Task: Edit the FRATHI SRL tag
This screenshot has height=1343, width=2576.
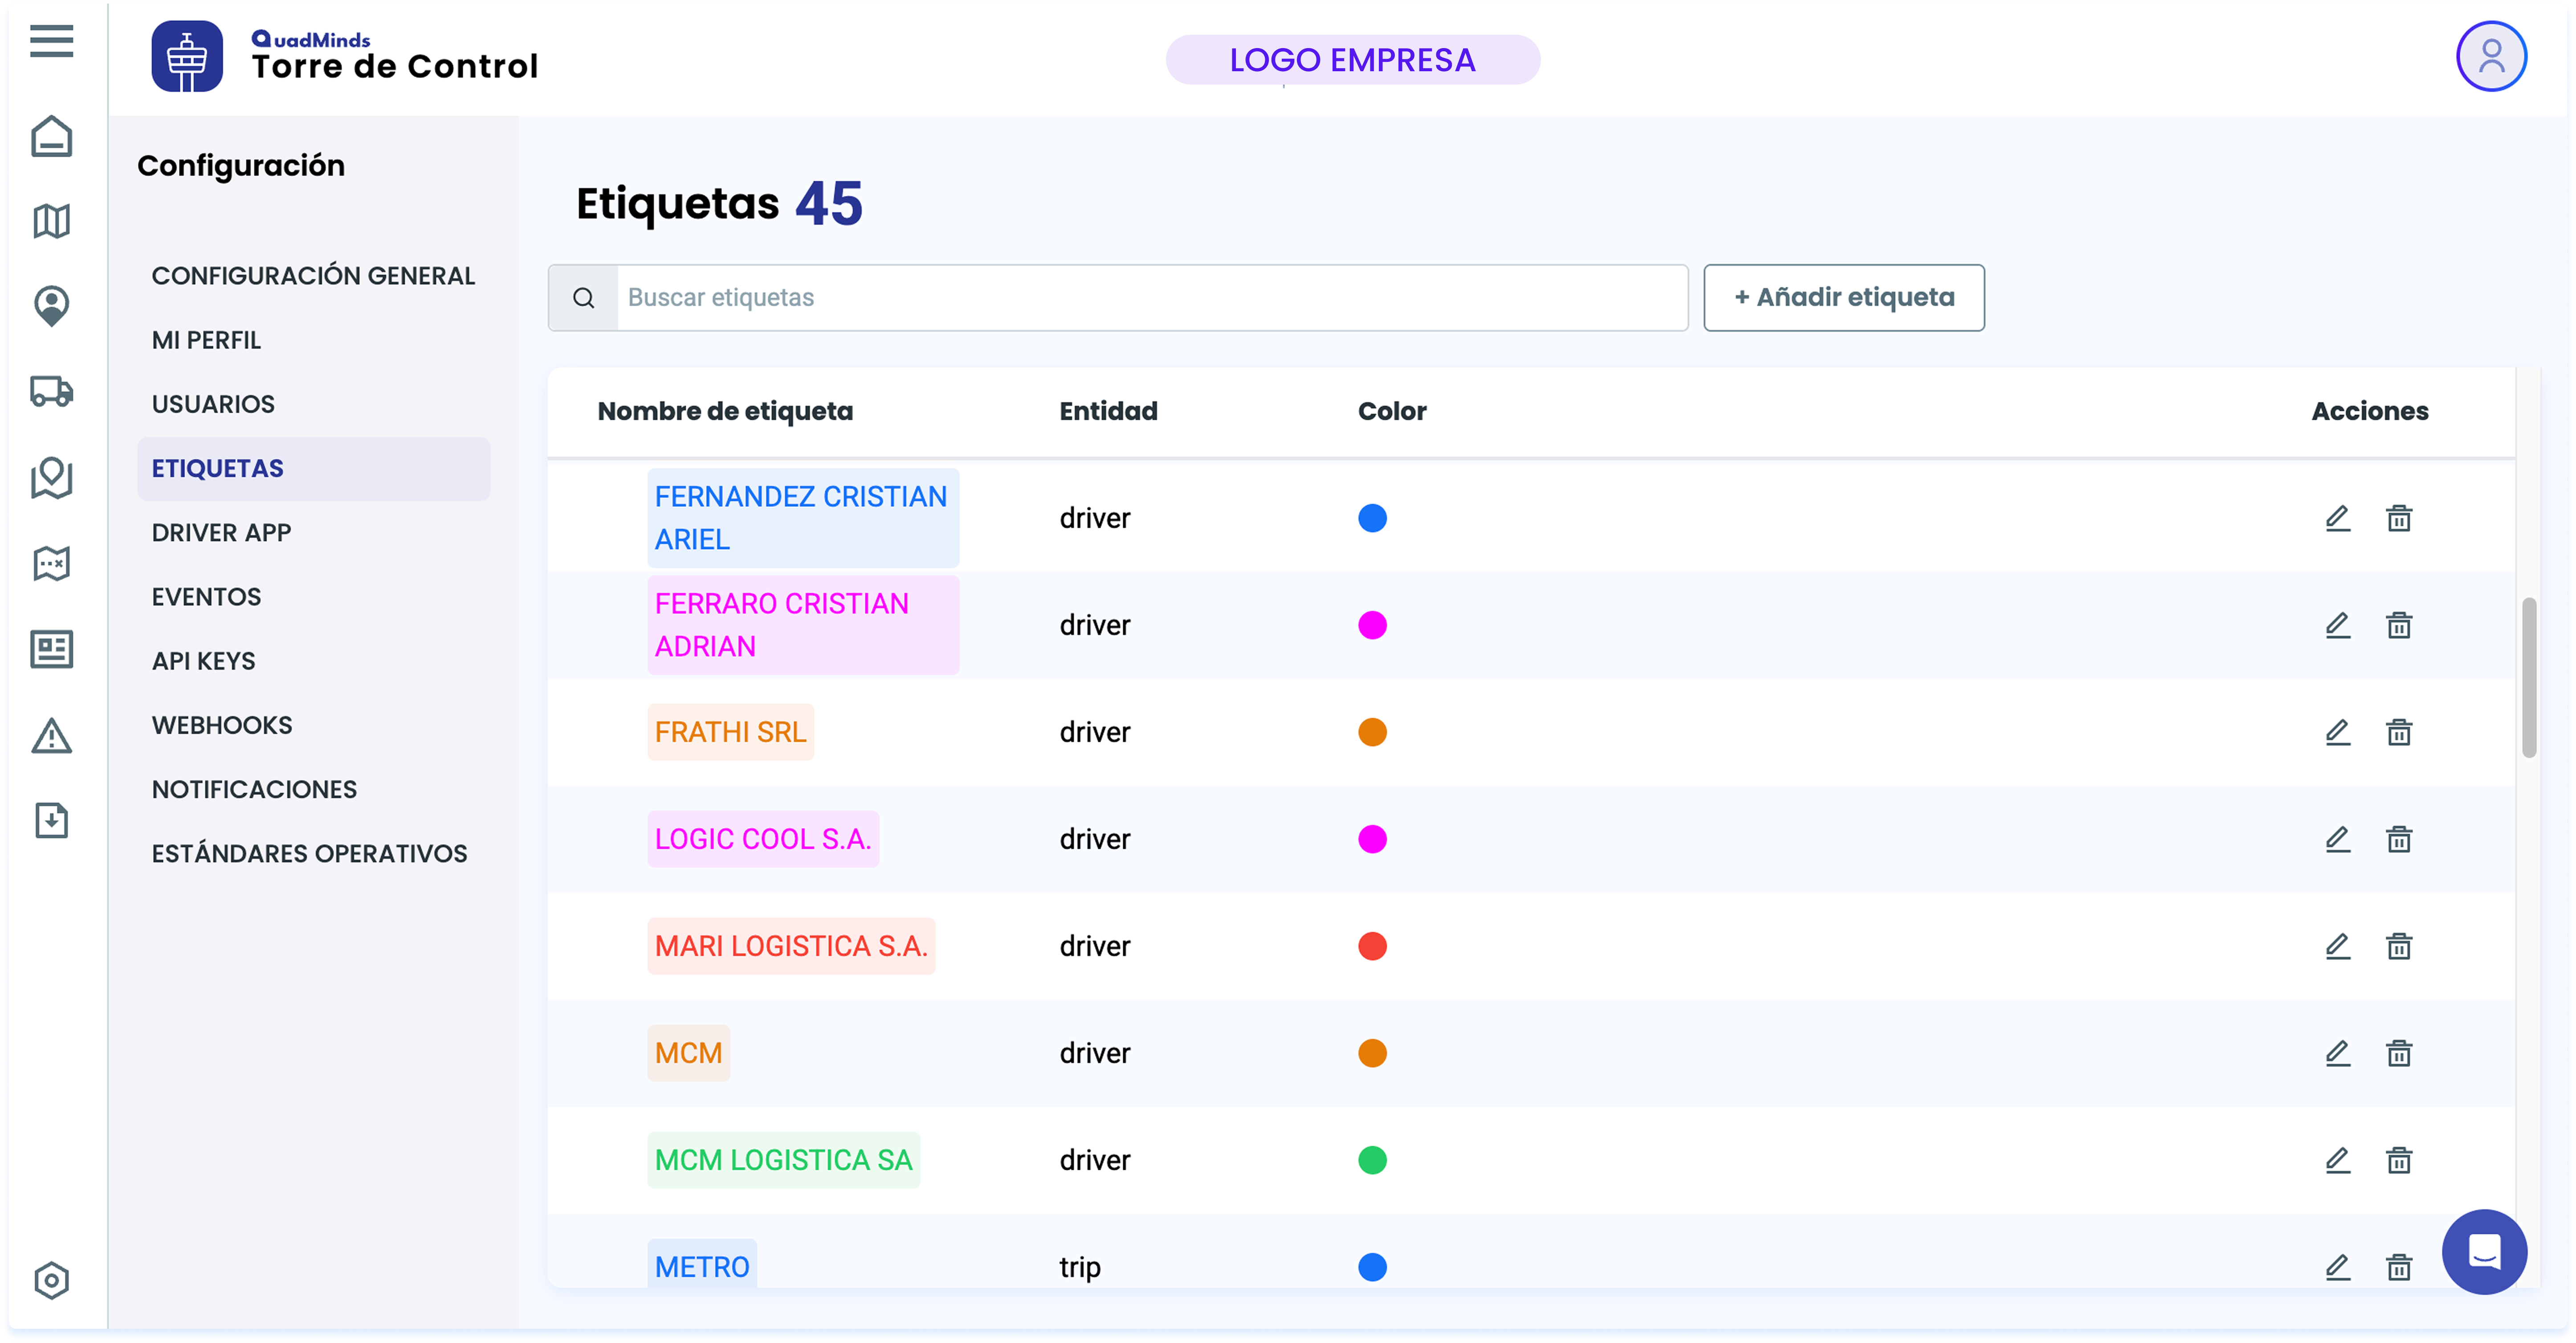Action: [x=2337, y=732]
